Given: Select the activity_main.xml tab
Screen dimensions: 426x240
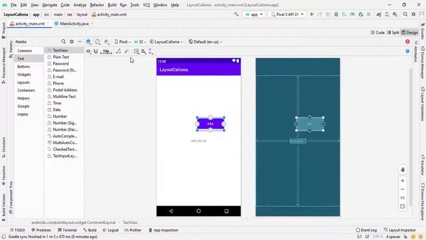Looking at the screenshot, I should click(29, 24).
